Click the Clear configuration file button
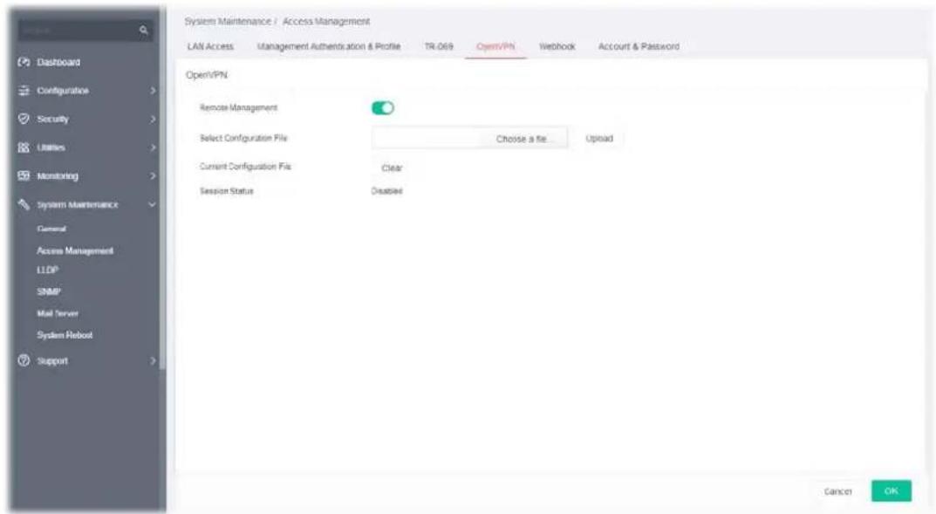This screenshot has width=936, height=514. (x=392, y=168)
